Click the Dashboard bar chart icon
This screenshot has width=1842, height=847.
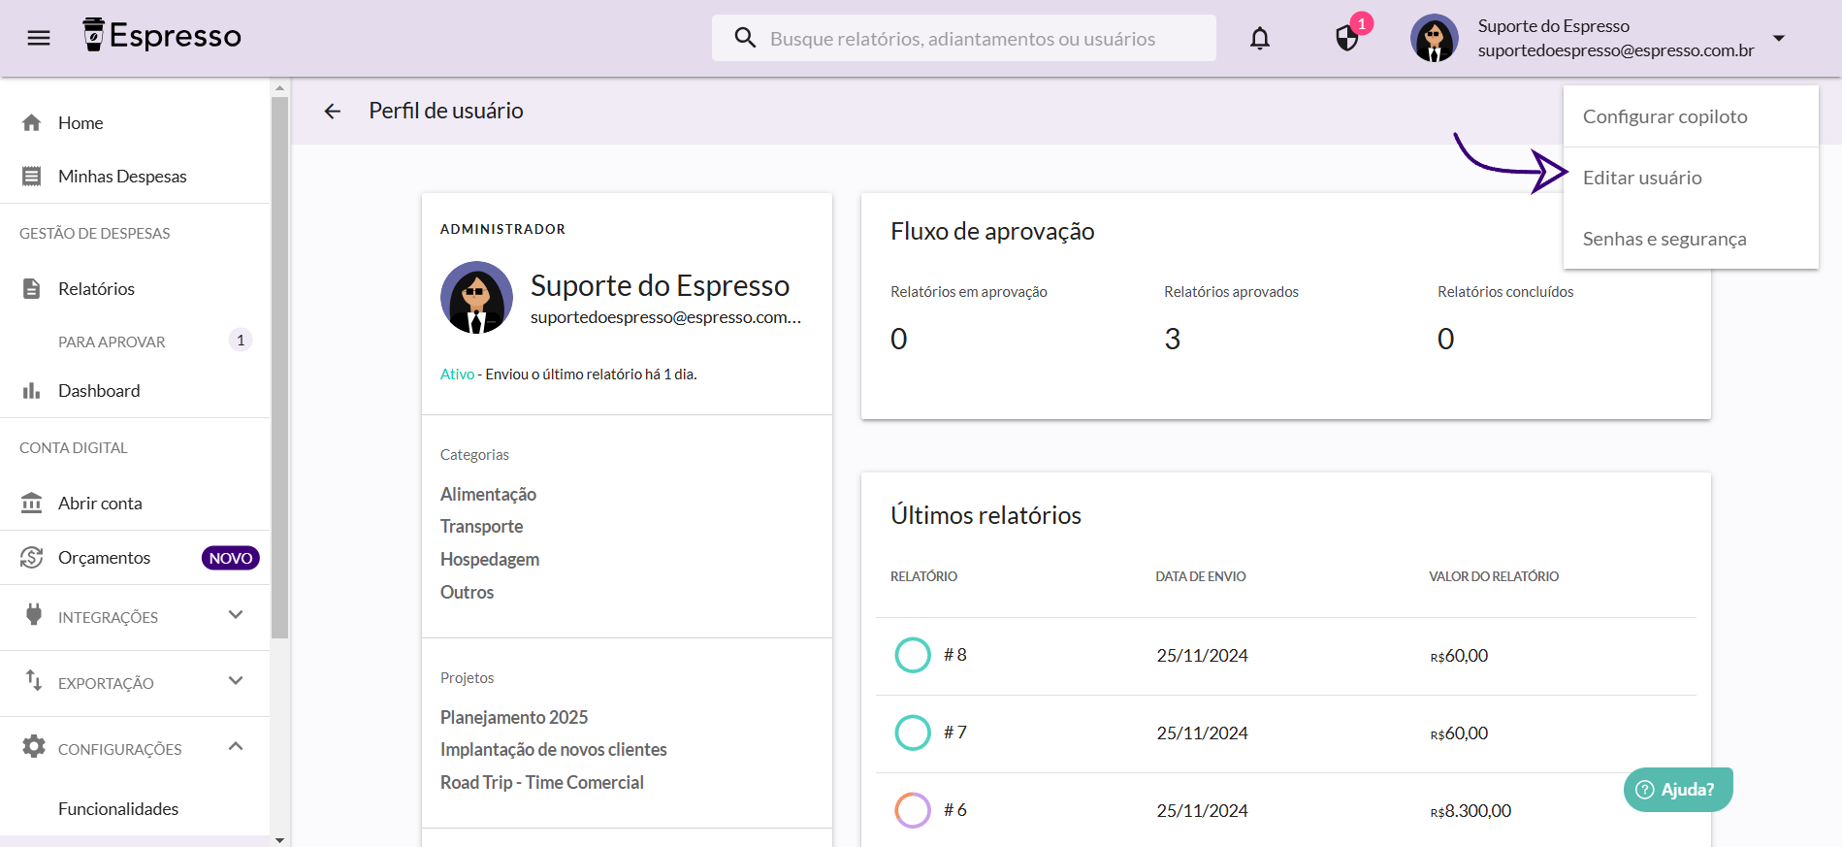tap(32, 391)
